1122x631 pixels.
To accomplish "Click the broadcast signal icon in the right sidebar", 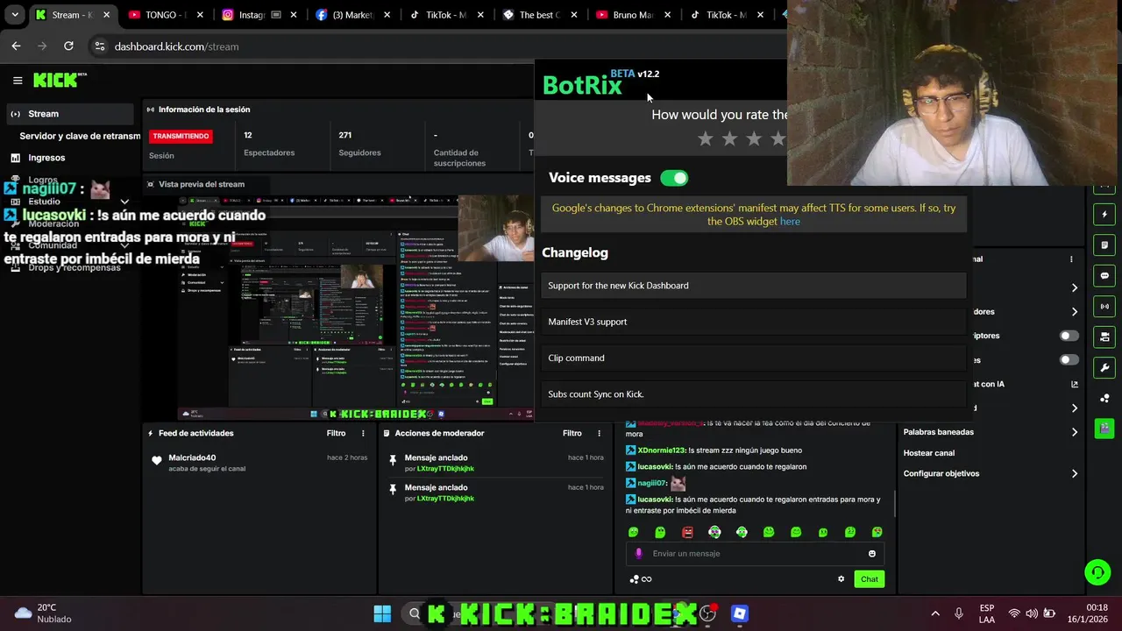I will coord(1104,307).
